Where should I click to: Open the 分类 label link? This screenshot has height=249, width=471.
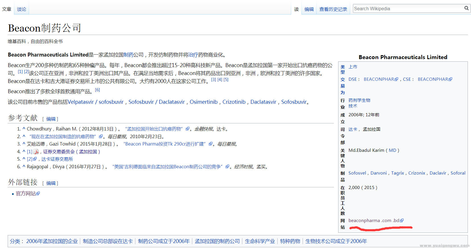pos(15,241)
